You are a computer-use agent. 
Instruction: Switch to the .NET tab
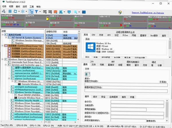pos(113,62)
